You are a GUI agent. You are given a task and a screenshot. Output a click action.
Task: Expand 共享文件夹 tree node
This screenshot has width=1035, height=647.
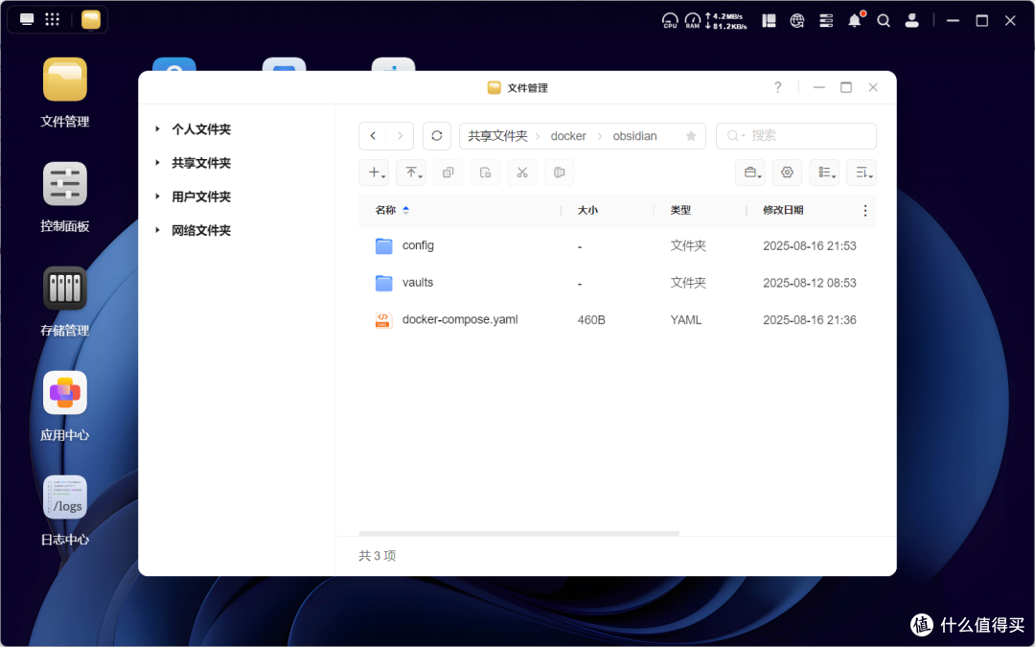157,162
